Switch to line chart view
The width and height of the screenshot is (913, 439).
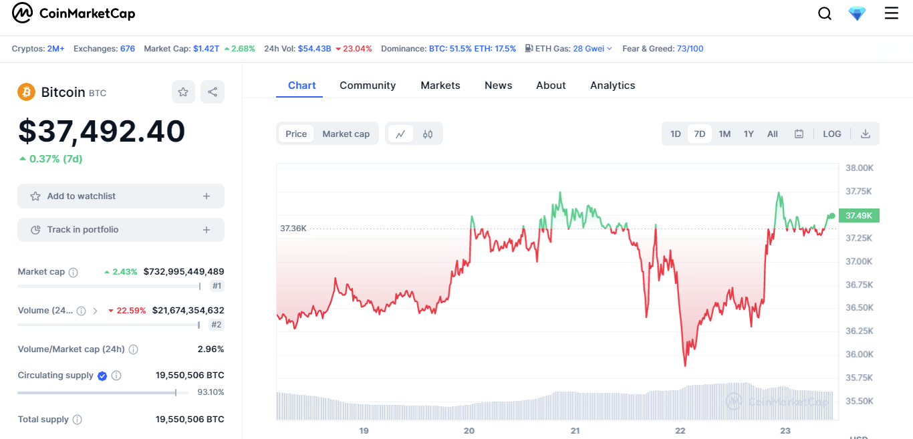click(400, 134)
